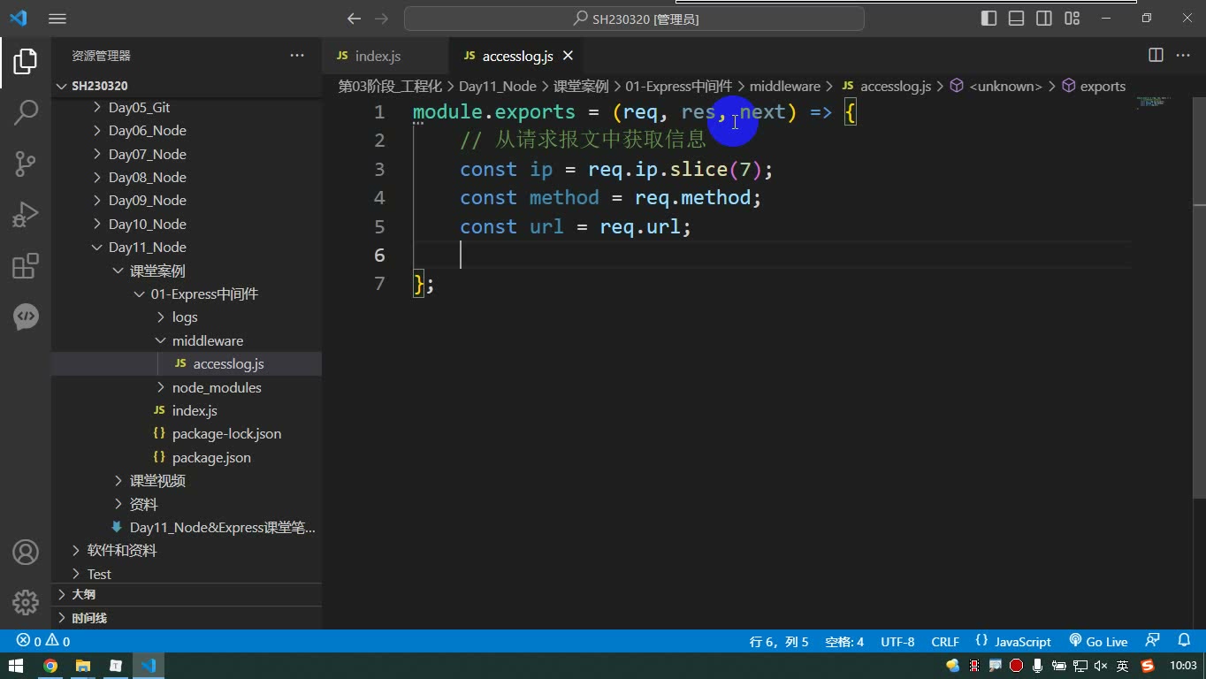Switch to the index.js editor tab
This screenshot has width=1206, height=679.
(x=378, y=56)
